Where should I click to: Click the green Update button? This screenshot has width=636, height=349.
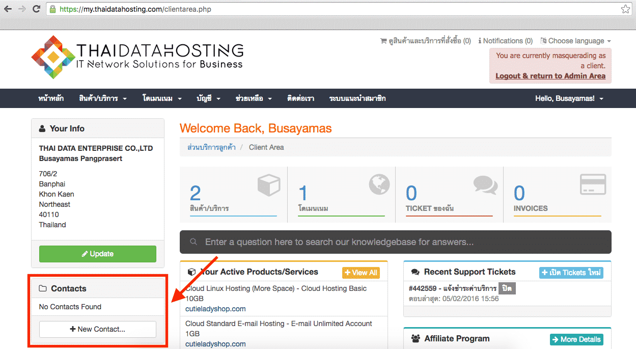(98, 254)
